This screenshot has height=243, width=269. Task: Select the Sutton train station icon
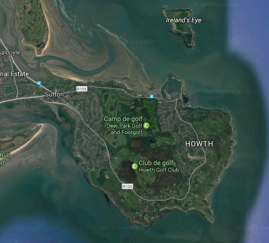pyautogui.click(x=39, y=83)
